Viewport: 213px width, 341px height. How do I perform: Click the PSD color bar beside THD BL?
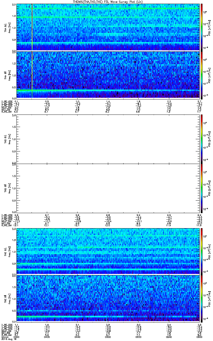click(202, 140)
